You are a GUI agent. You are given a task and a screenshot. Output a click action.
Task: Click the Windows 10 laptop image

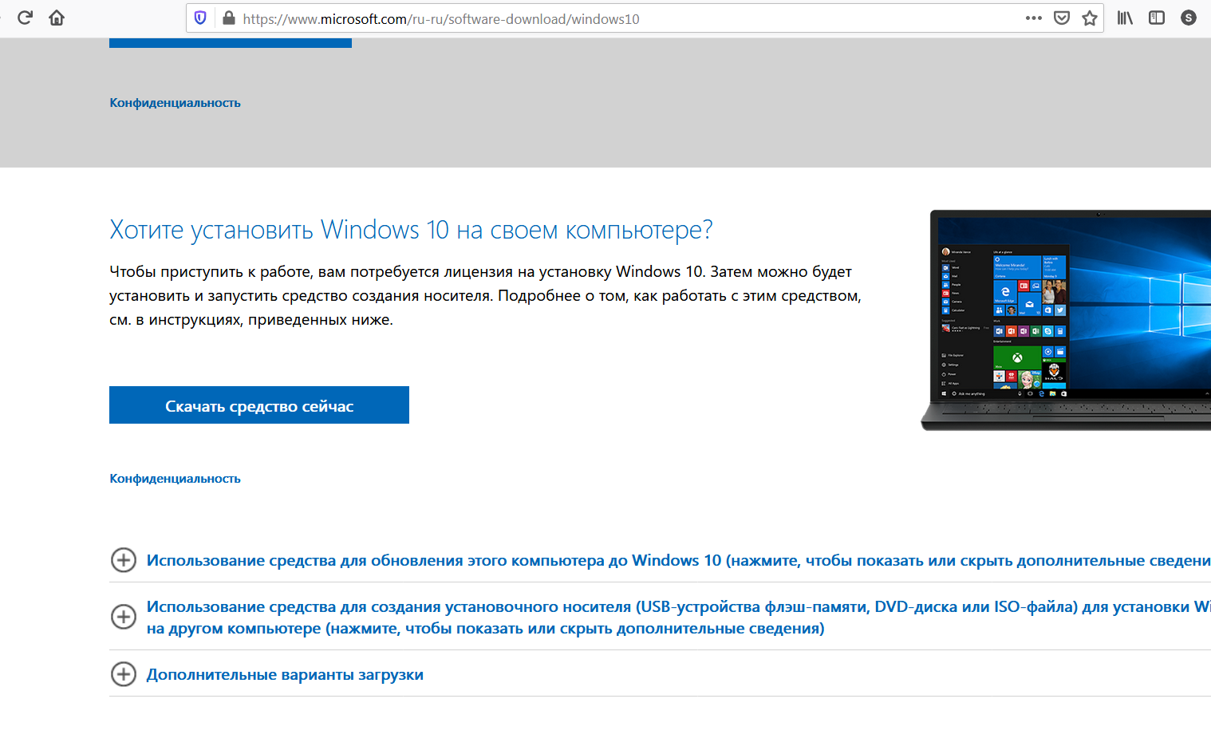pyautogui.click(x=1066, y=320)
